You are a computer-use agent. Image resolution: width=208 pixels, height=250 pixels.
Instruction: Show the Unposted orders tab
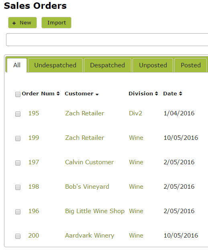point(153,65)
